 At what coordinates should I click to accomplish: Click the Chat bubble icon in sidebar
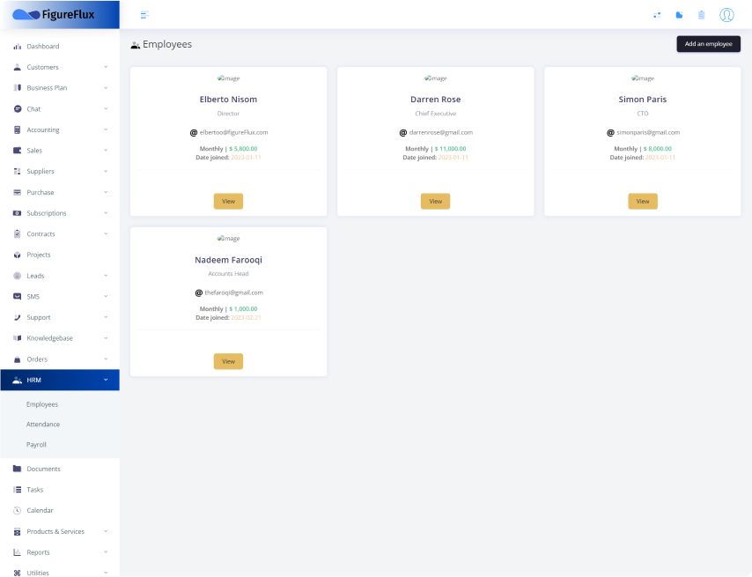(17, 108)
